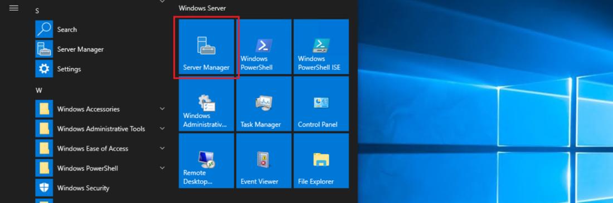The height and width of the screenshot is (203, 613).
Task: Expand the Windows PowerShell folder chevron
Action: (162, 168)
